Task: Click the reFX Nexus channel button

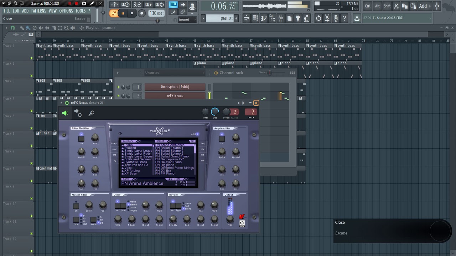Action: point(175,96)
